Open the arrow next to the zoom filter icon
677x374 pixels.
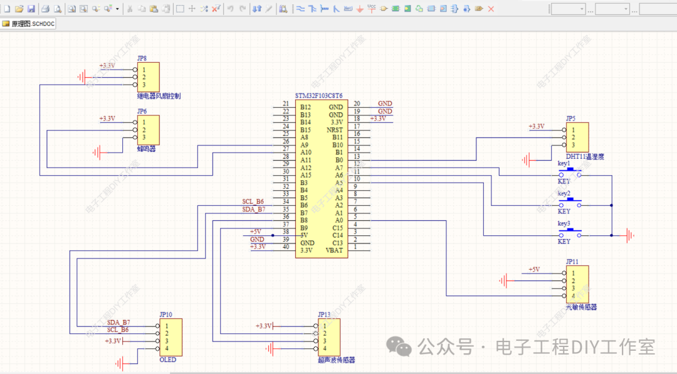point(117,9)
